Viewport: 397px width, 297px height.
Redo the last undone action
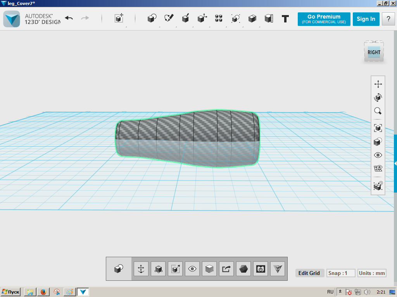tap(85, 18)
